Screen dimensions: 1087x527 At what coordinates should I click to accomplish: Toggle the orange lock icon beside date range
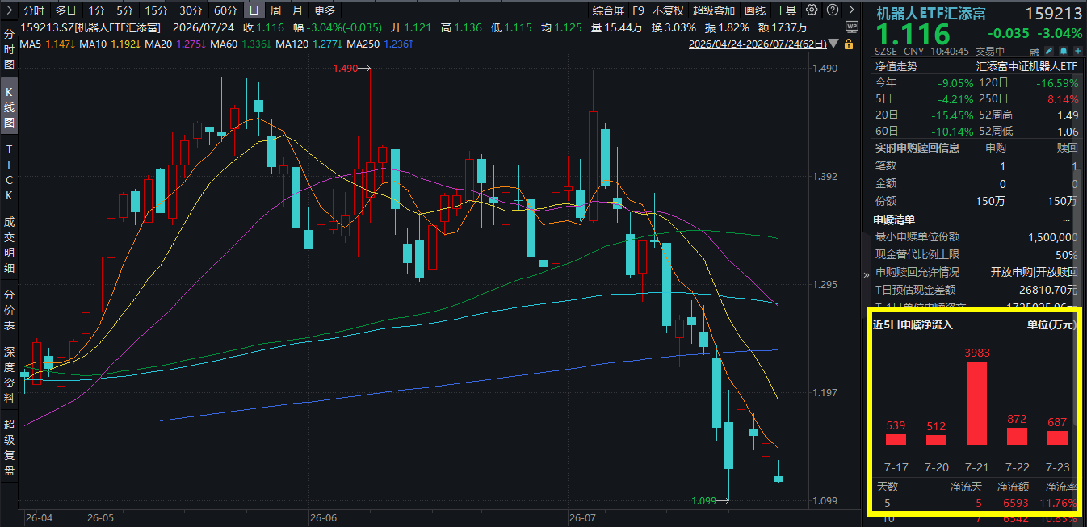pyautogui.click(x=848, y=44)
